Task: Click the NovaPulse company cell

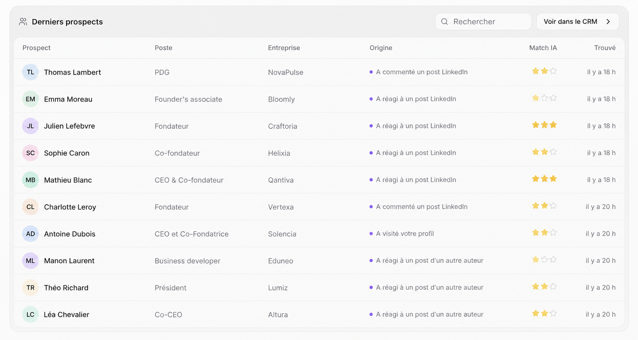Action: click(285, 72)
